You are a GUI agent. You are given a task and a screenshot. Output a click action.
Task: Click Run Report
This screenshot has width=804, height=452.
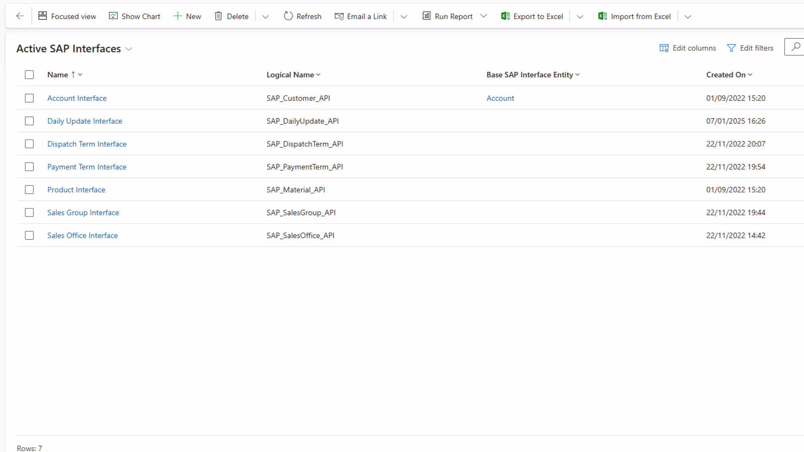(447, 16)
